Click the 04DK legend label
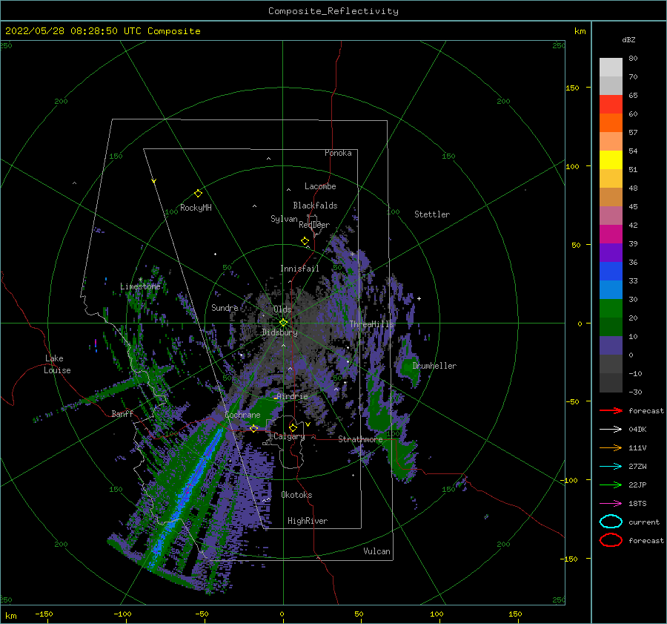 coord(637,430)
